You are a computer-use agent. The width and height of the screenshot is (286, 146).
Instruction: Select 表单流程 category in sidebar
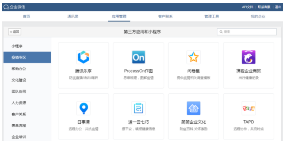pyautogui.click(x=27, y=125)
